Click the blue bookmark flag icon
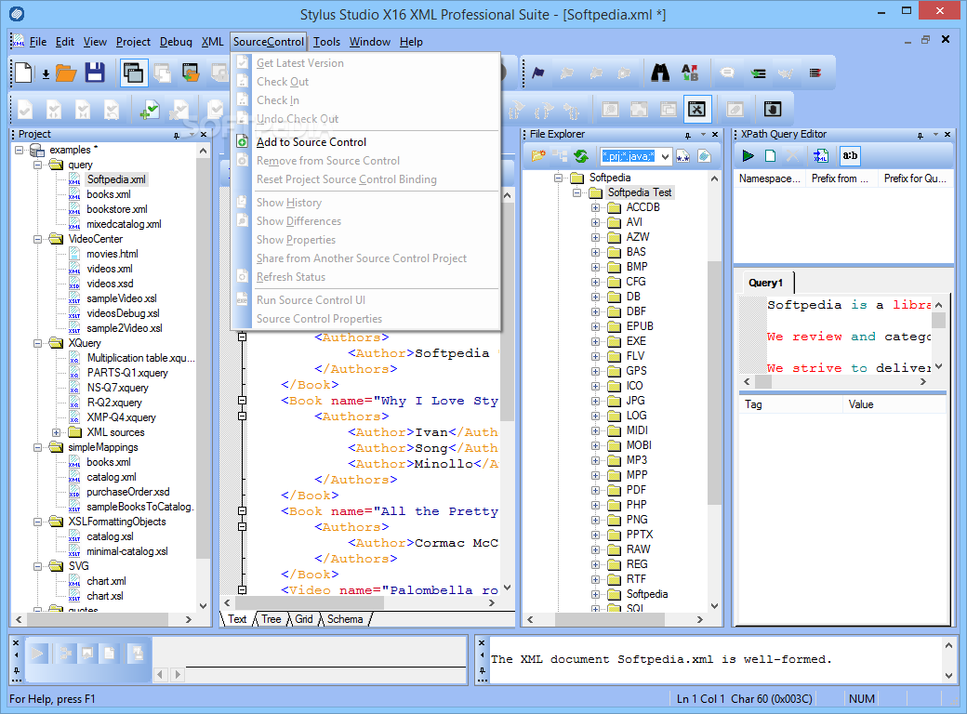The height and width of the screenshot is (714, 967). pos(538,73)
